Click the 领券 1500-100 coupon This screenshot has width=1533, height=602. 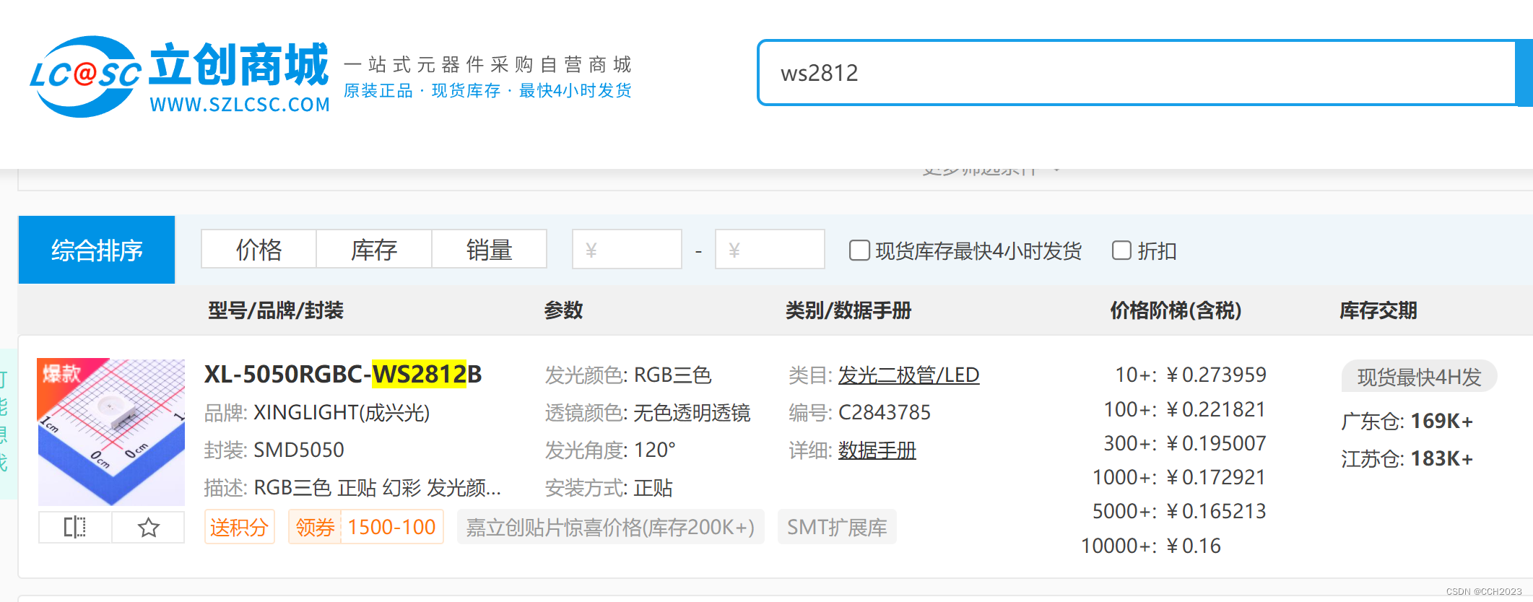365,527
